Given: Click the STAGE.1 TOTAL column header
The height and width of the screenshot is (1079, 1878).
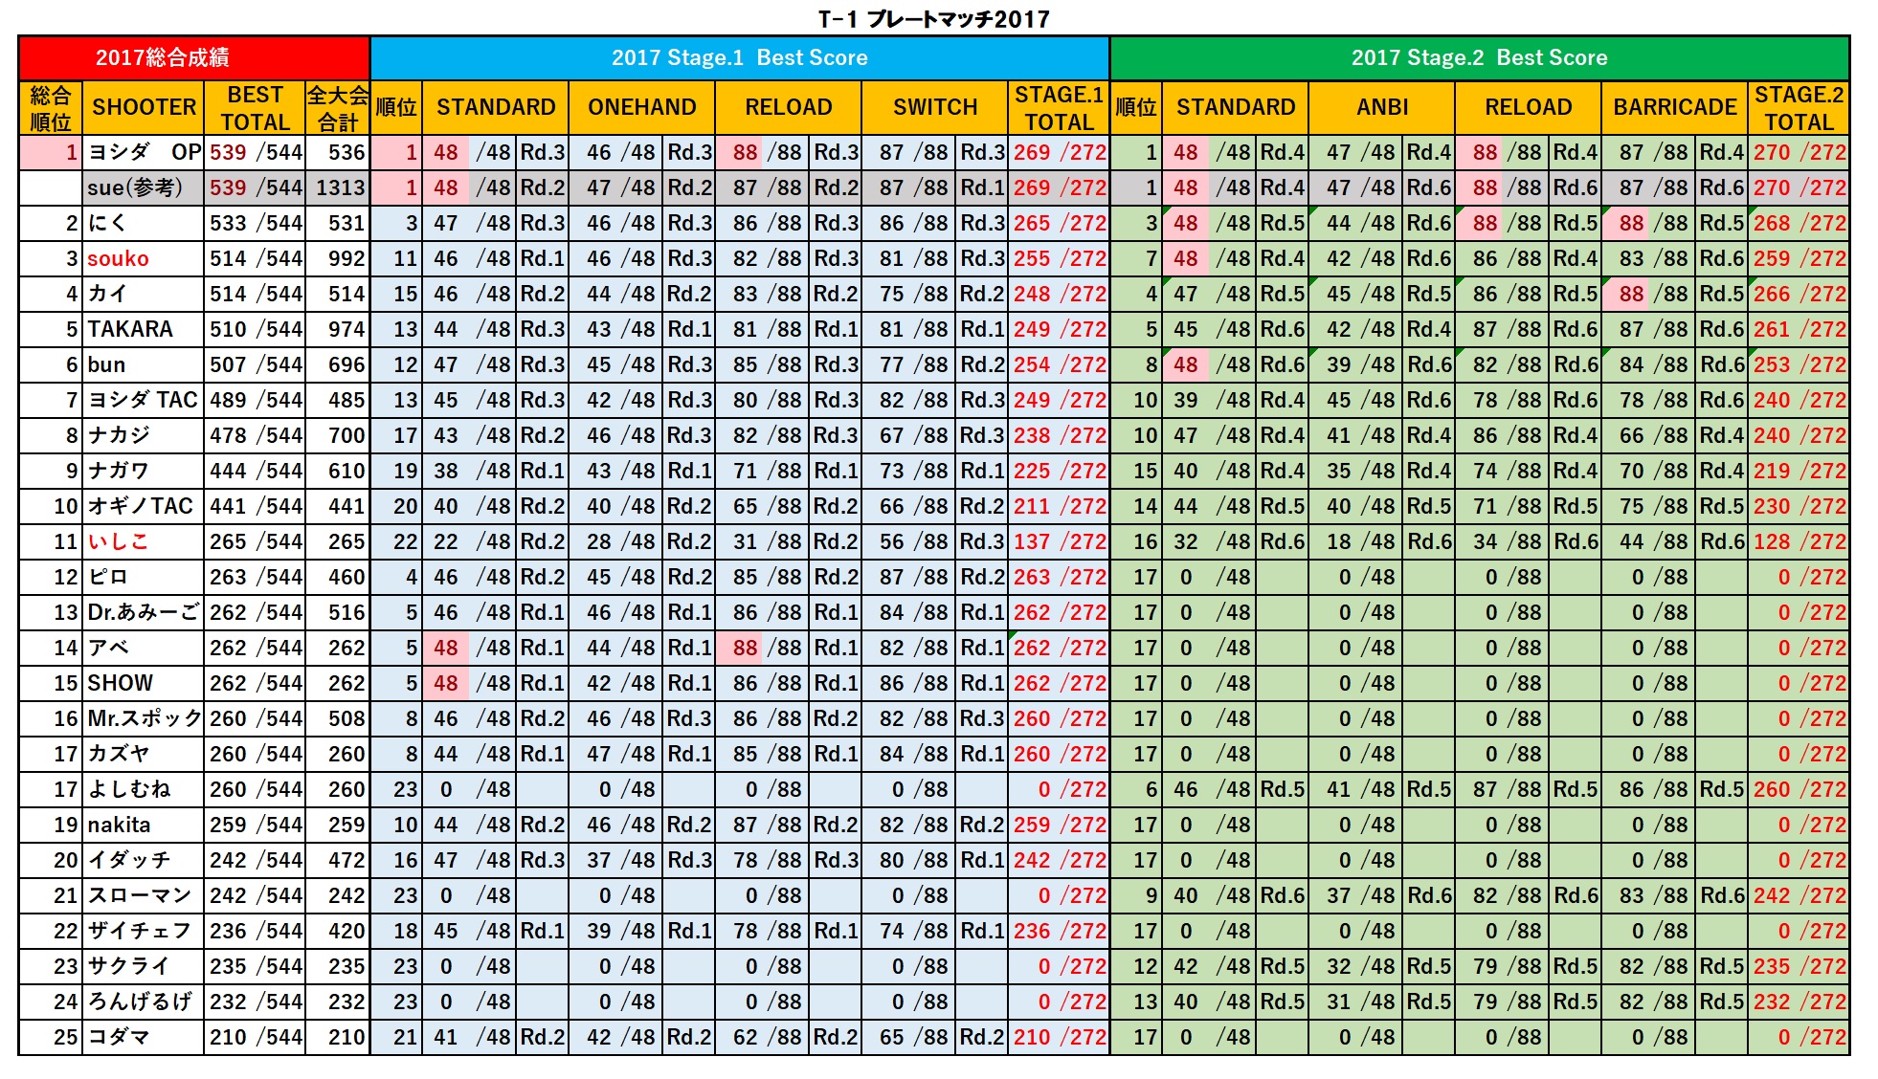Looking at the screenshot, I should point(1059,107).
